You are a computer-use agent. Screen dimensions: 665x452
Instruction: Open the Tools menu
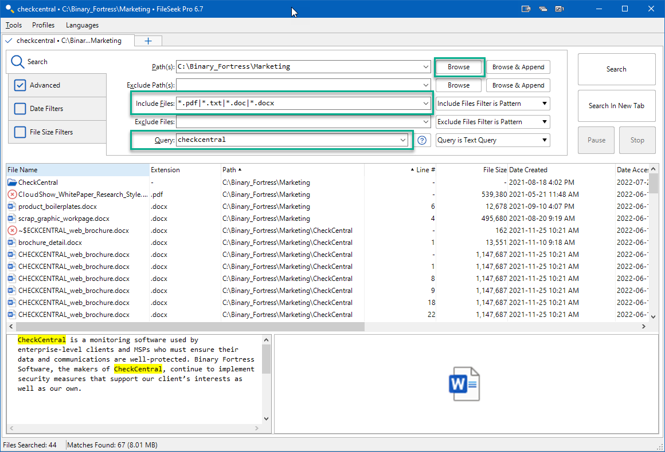point(14,25)
